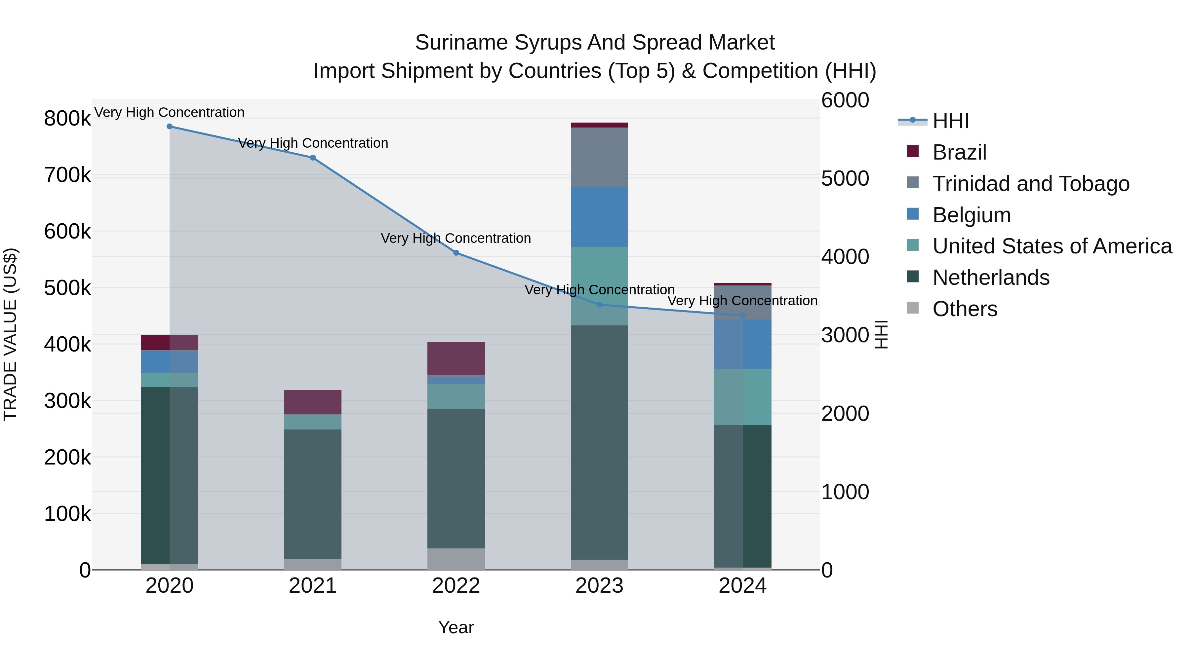
Task: Select the 2021 HHI data point
Action: coord(313,158)
